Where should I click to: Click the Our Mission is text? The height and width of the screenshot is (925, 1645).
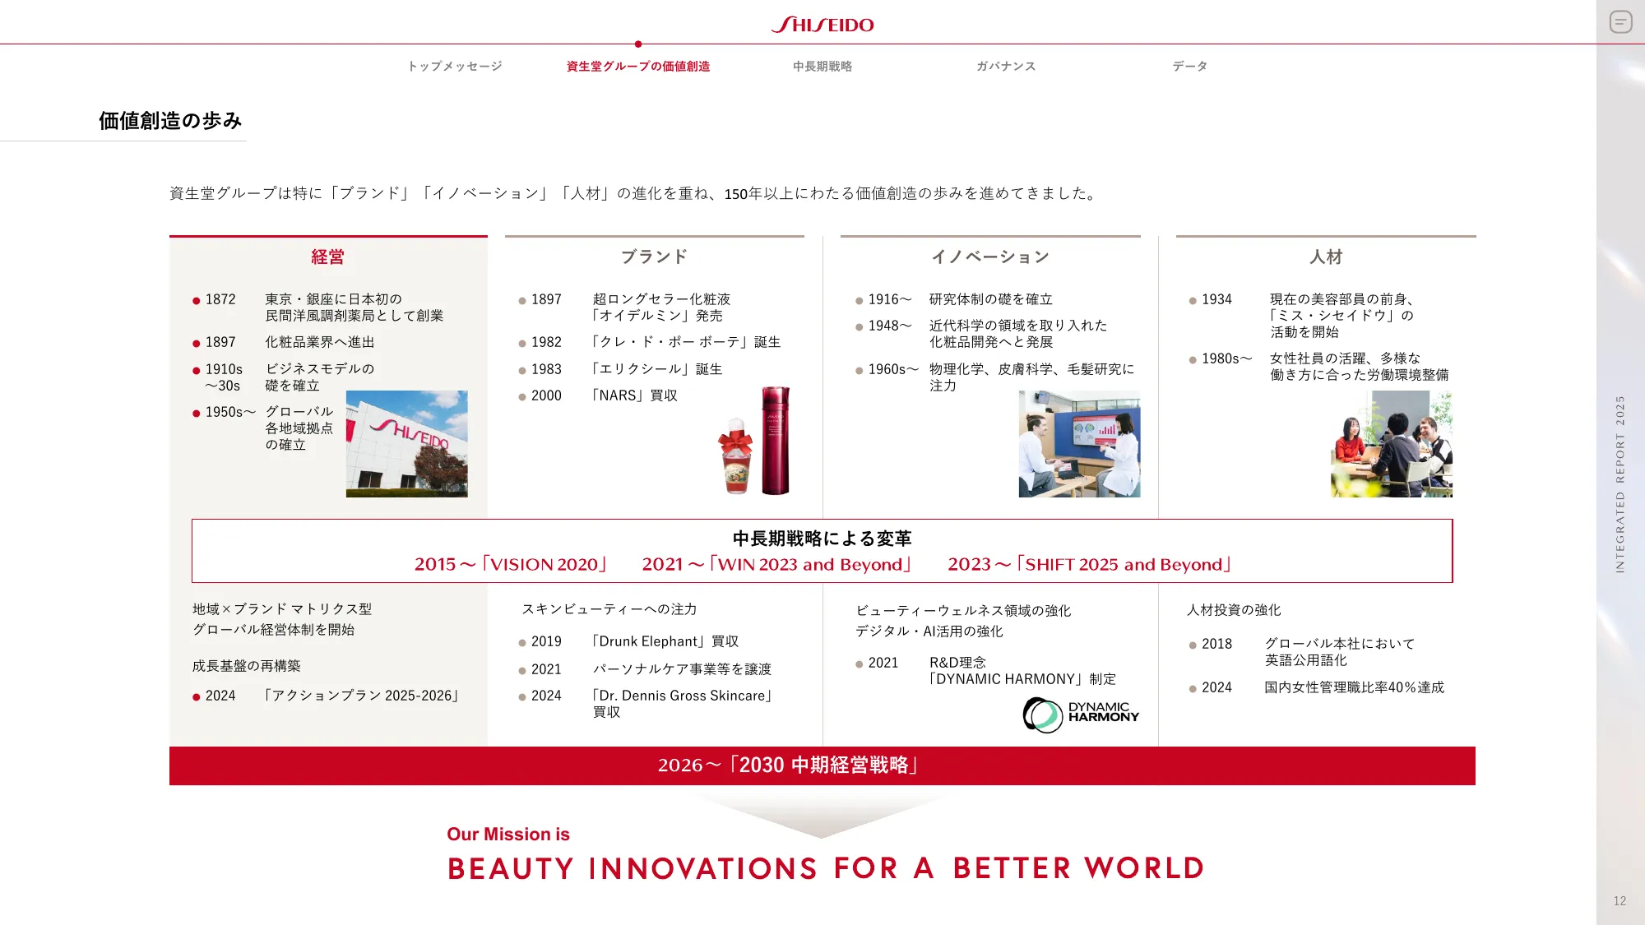pos(508,835)
